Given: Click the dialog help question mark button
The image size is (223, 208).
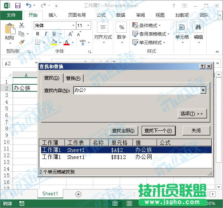Looking at the screenshot, I should (x=202, y=66).
